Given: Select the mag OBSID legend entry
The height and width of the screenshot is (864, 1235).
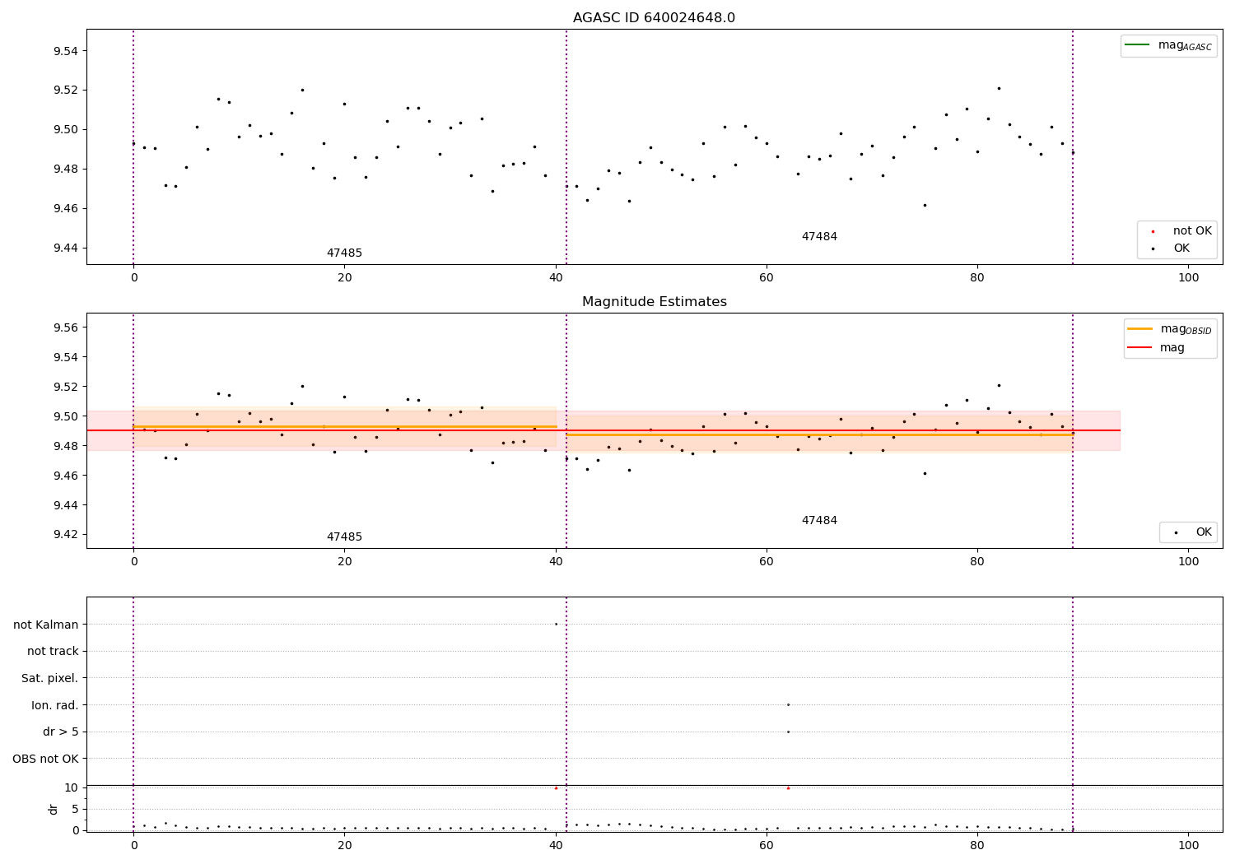Looking at the screenshot, I should tap(1170, 329).
